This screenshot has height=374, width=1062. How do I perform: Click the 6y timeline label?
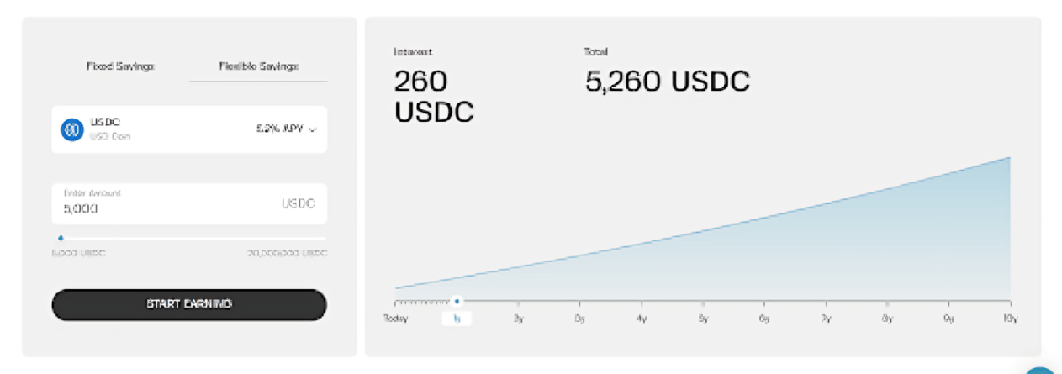tap(764, 319)
